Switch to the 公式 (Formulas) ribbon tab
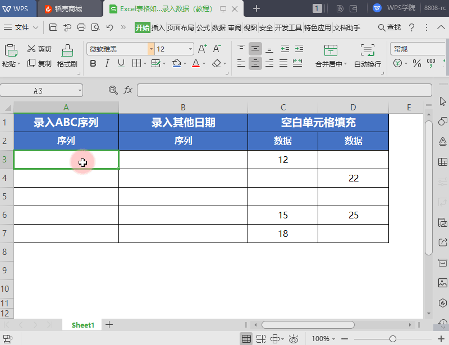 (x=203, y=27)
